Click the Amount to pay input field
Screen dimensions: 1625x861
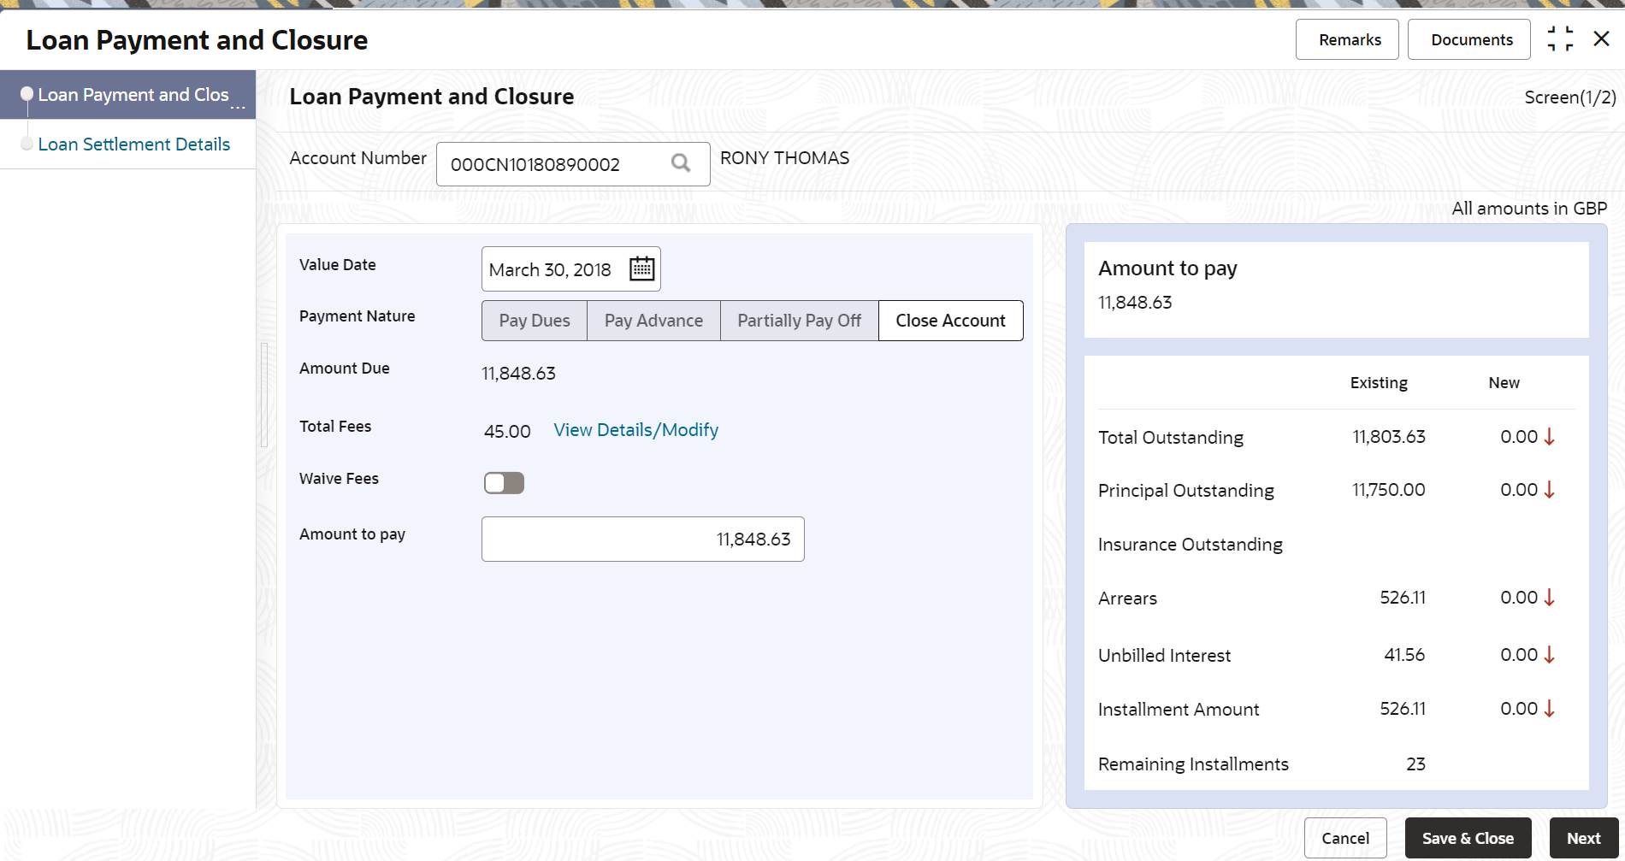(642, 539)
